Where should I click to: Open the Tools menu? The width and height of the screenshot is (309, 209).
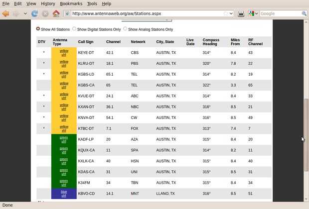click(x=92, y=4)
